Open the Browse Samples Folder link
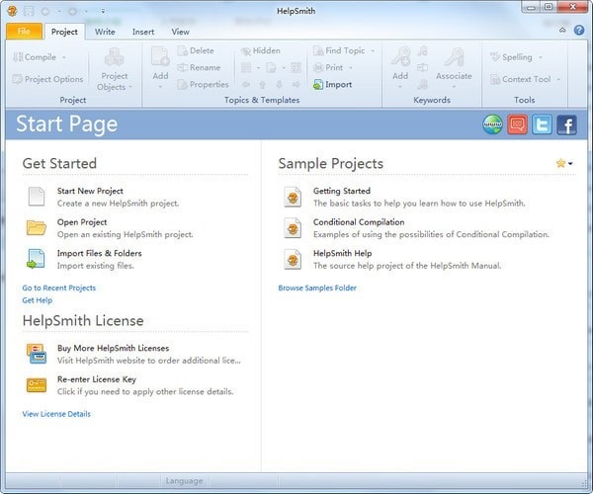 (317, 288)
